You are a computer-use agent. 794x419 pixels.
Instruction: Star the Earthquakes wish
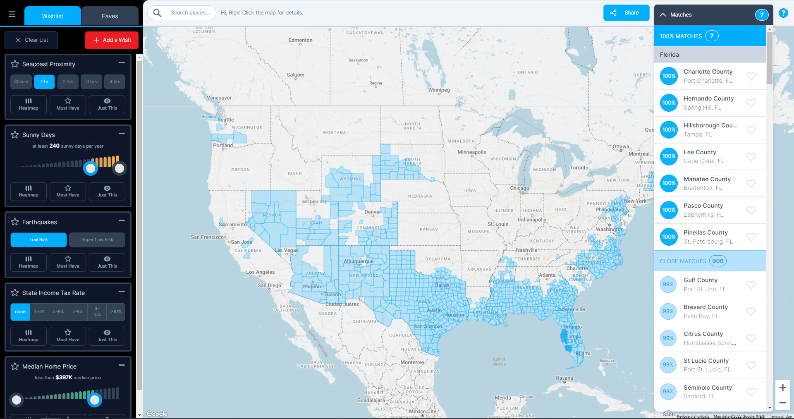pyautogui.click(x=15, y=222)
